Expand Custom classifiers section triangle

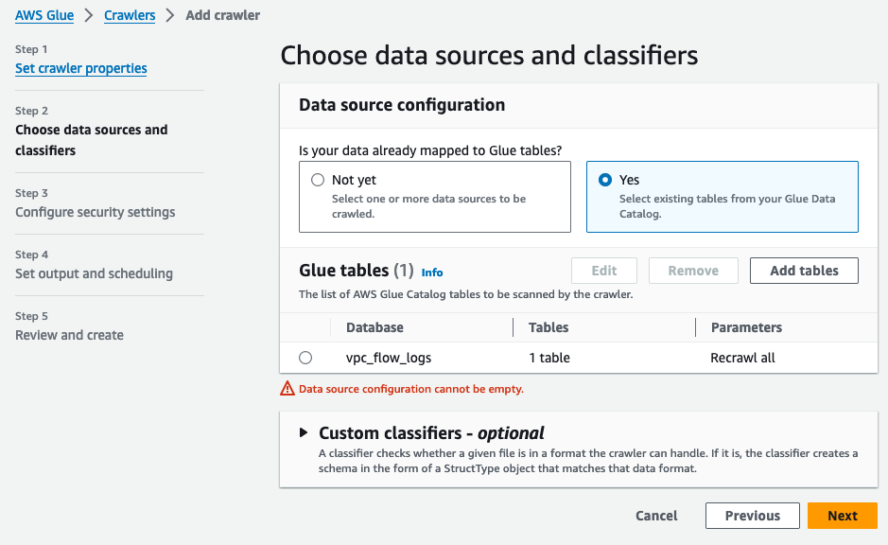(304, 432)
